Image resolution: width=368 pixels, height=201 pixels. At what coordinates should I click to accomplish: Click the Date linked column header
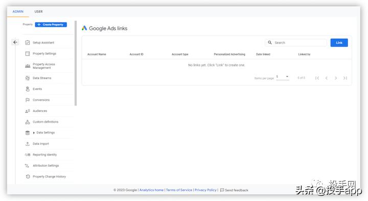(x=263, y=54)
